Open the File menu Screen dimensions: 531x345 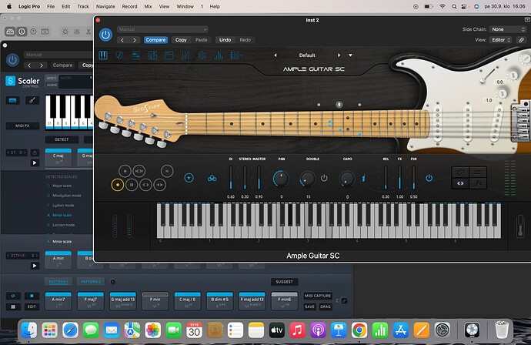click(x=51, y=6)
